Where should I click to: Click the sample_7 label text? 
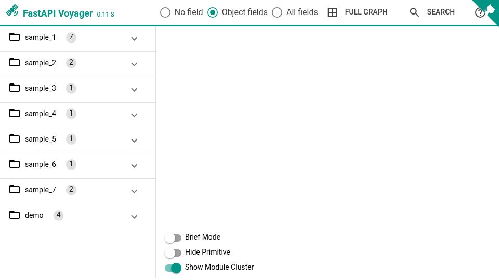(x=41, y=190)
